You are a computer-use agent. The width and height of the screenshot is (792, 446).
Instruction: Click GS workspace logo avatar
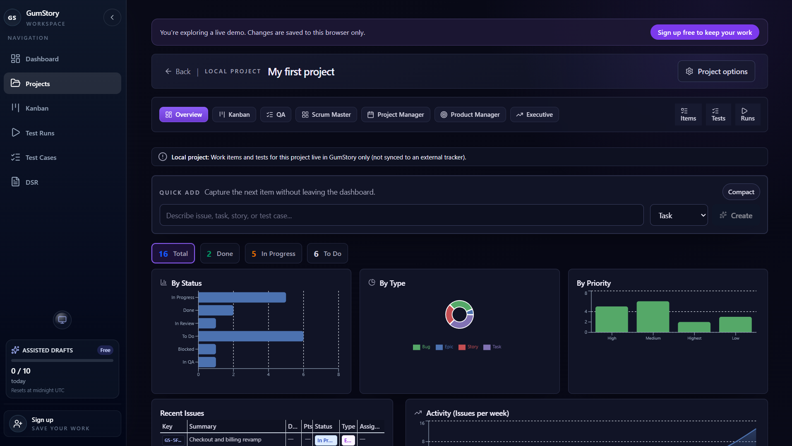click(12, 17)
